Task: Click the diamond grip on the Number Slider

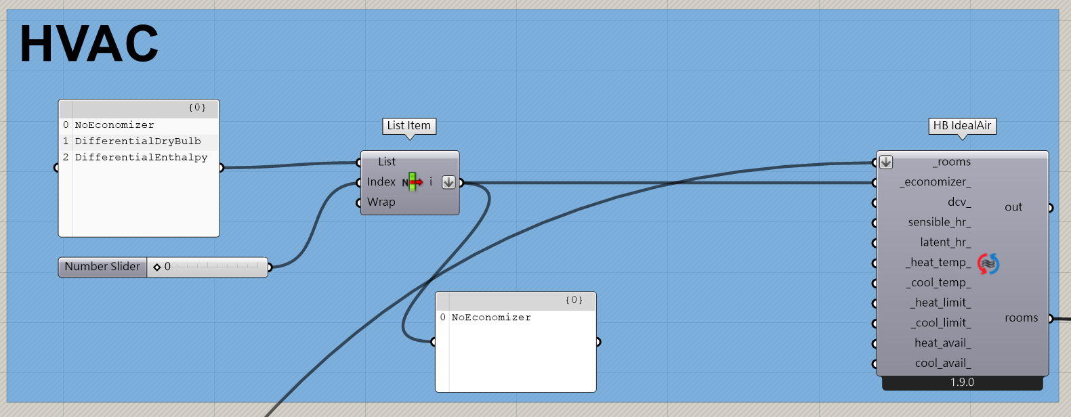Action: tap(157, 267)
